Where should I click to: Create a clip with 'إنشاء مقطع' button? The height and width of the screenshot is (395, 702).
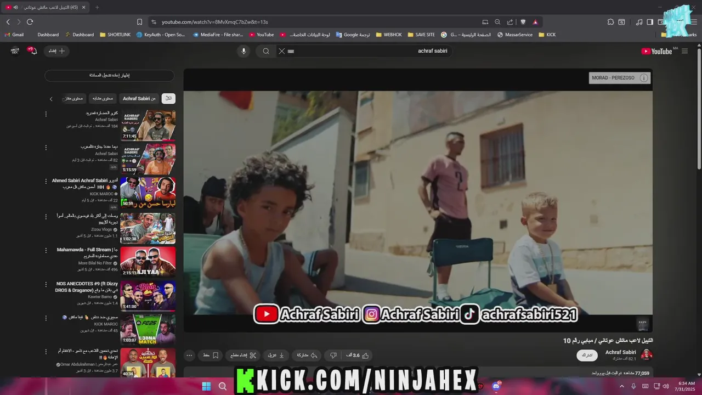[x=243, y=356]
